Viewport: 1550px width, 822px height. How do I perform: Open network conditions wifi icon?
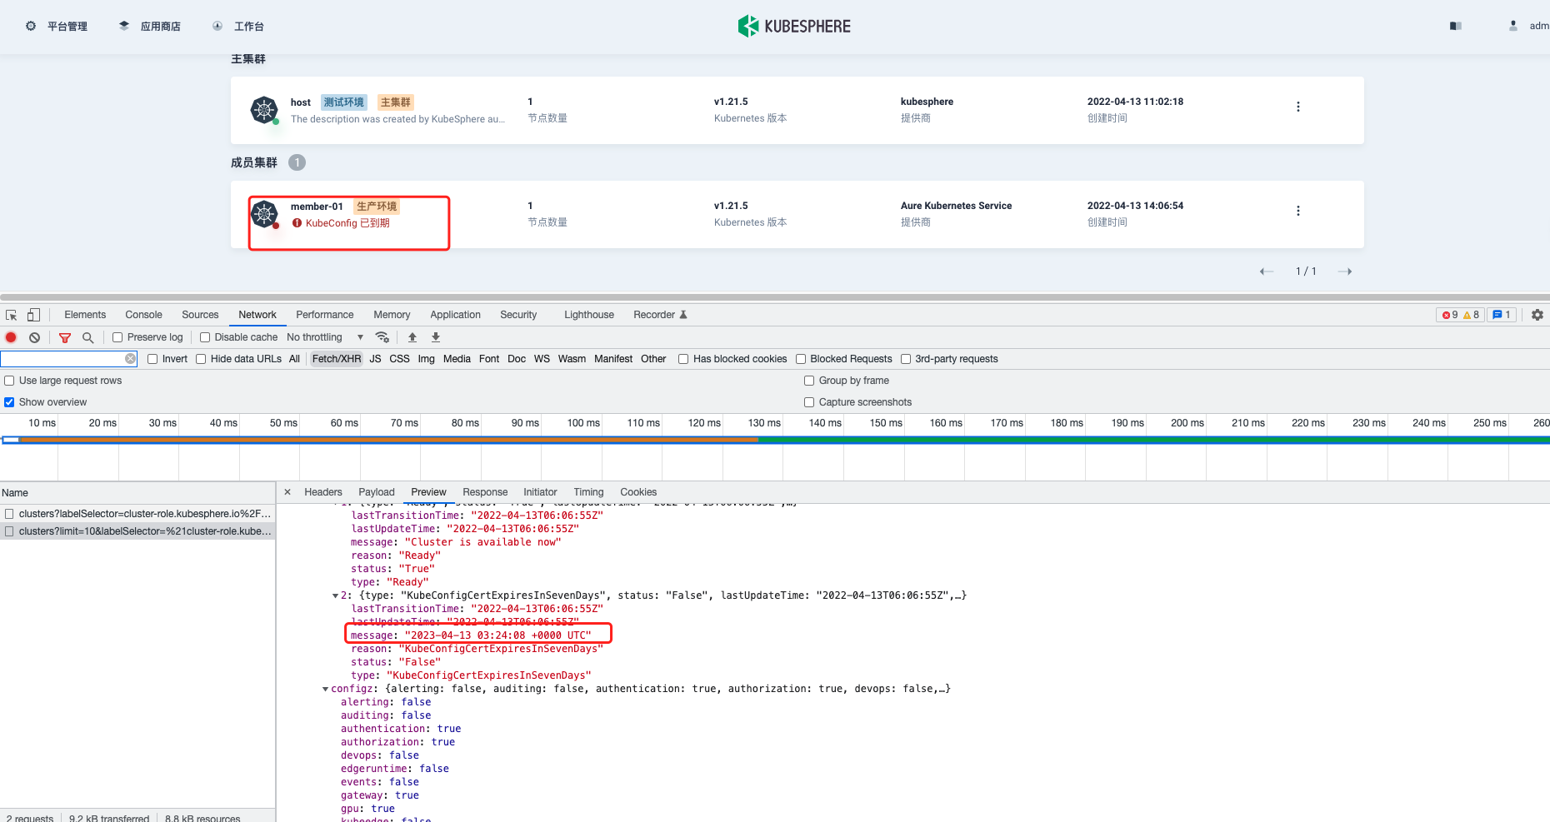pyautogui.click(x=382, y=337)
